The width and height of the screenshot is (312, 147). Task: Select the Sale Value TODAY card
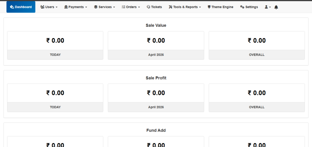click(x=55, y=45)
